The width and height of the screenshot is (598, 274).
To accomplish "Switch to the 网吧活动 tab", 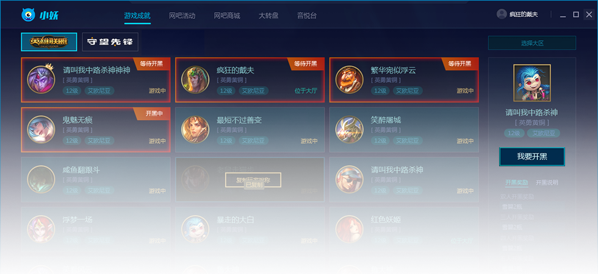I will point(182,16).
